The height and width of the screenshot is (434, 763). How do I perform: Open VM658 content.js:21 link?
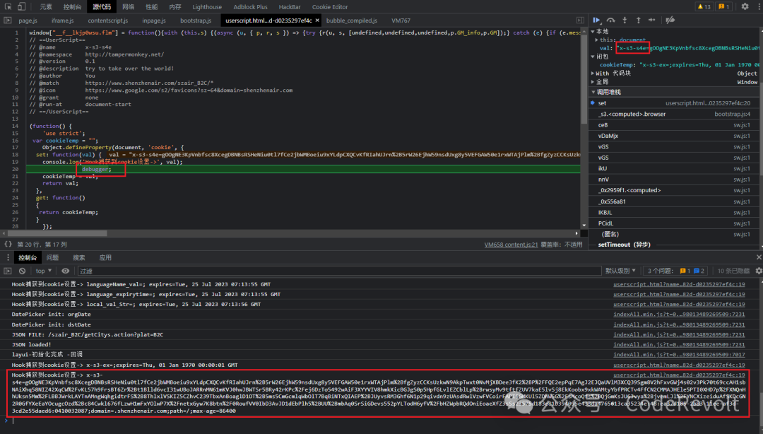tap(511, 245)
